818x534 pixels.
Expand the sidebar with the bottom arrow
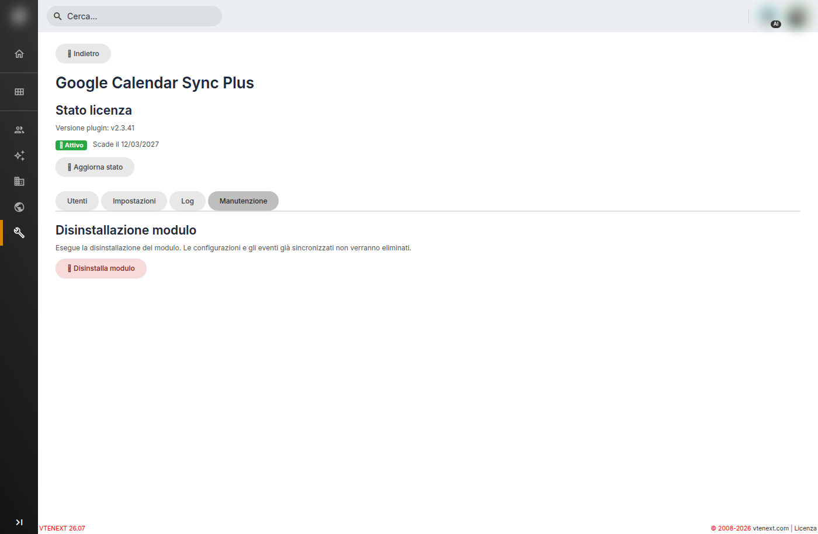click(19, 522)
